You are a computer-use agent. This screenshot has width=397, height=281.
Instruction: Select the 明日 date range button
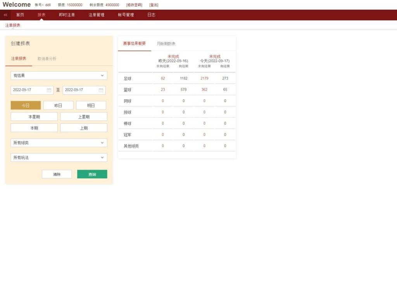click(91, 105)
